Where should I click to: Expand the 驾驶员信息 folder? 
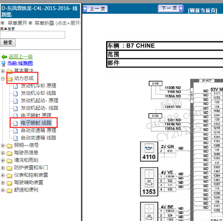[x=3, y=153]
